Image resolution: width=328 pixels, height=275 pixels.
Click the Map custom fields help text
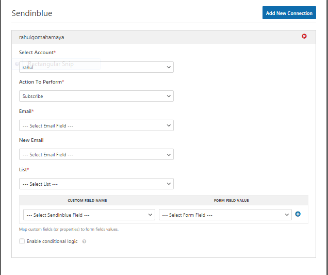point(69,230)
